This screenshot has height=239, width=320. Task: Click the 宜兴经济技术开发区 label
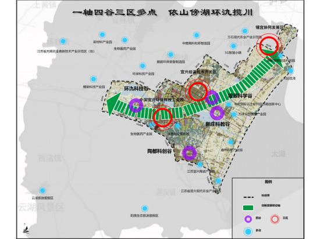(198, 72)
